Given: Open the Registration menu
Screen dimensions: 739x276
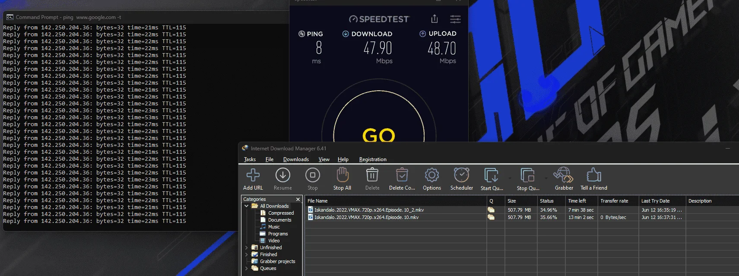Looking at the screenshot, I should (x=373, y=159).
